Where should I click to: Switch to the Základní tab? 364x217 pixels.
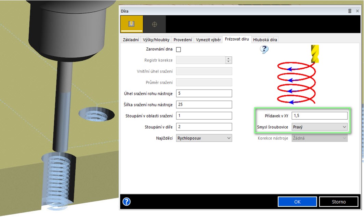[x=131, y=40]
